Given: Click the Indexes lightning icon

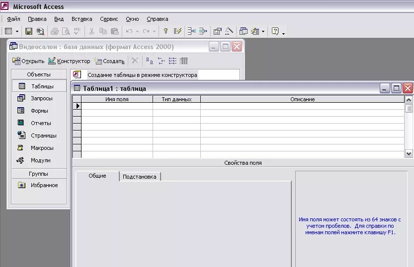Looking at the screenshot, I should (x=177, y=31).
